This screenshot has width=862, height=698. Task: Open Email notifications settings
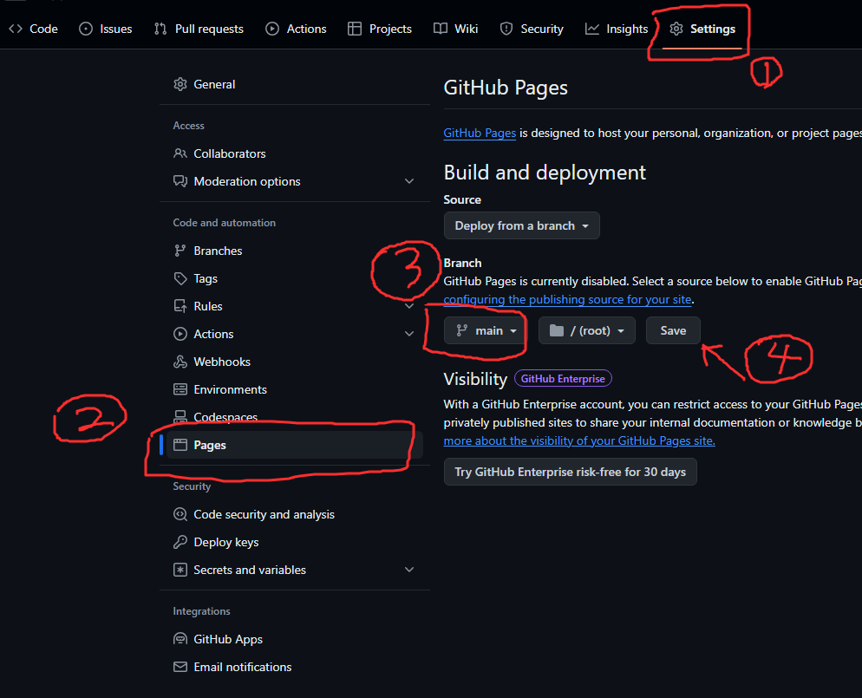coord(295,667)
